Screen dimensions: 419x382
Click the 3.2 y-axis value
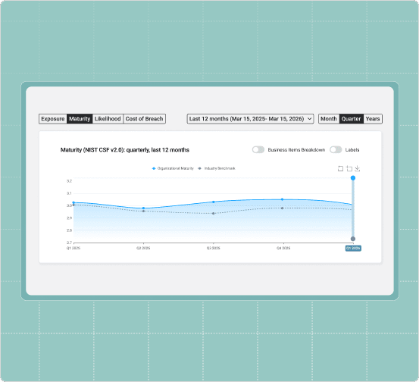click(69, 181)
